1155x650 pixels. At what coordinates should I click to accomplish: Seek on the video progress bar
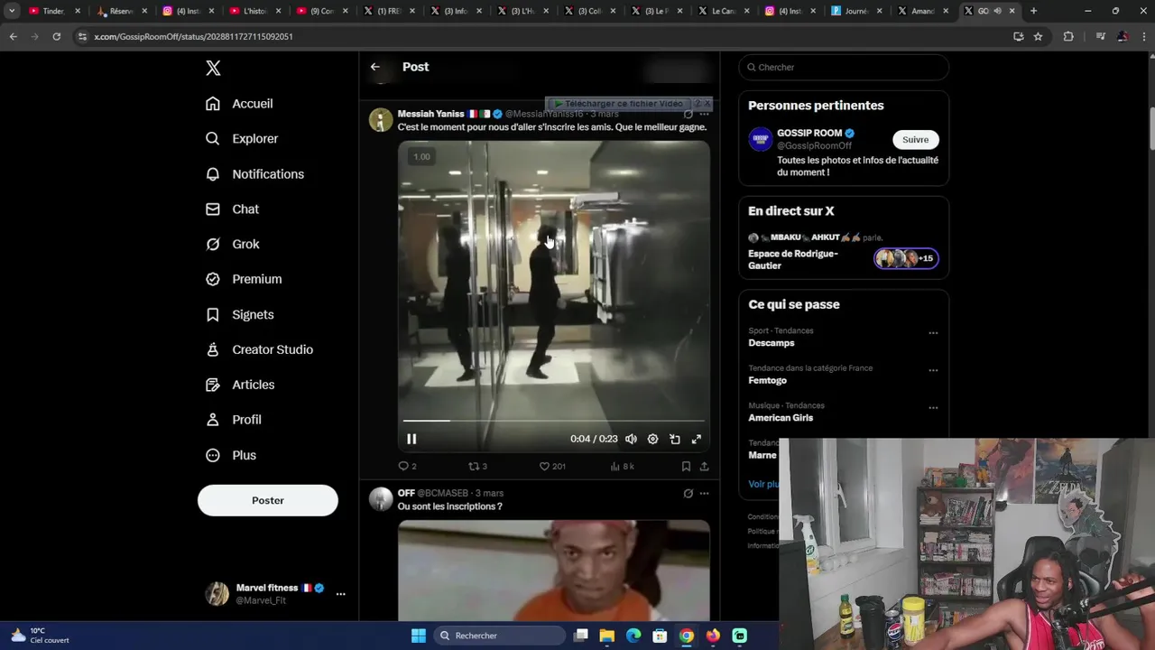553,421
